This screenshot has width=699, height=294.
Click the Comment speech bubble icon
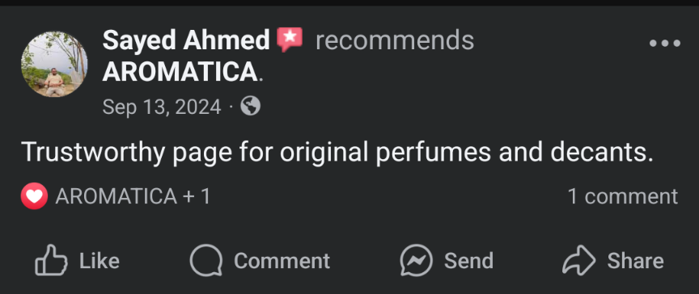point(206,260)
